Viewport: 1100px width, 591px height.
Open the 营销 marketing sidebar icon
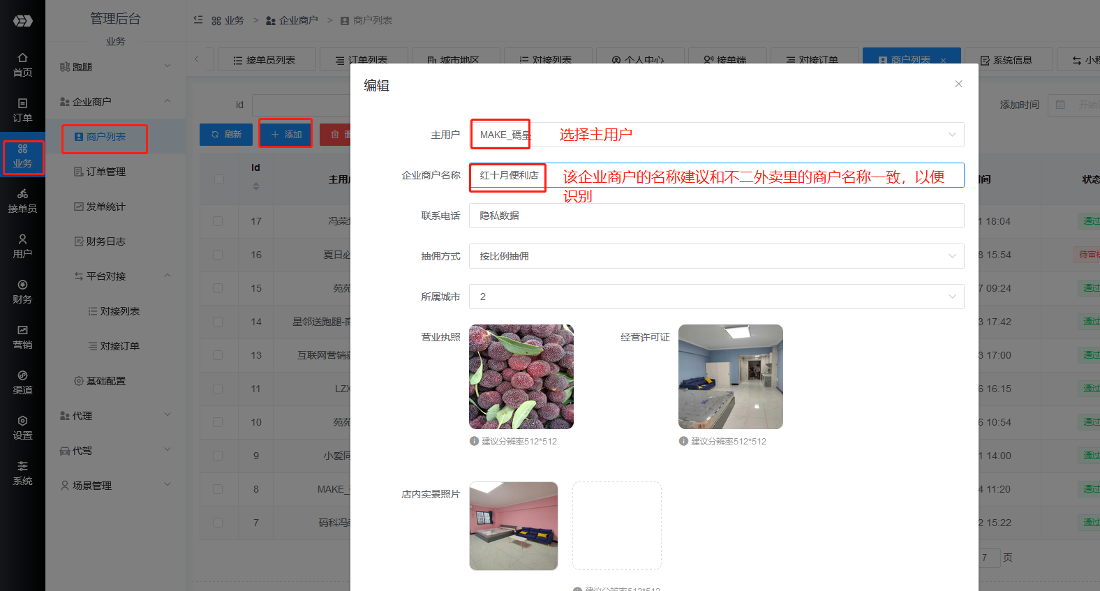click(x=22, y=337)
